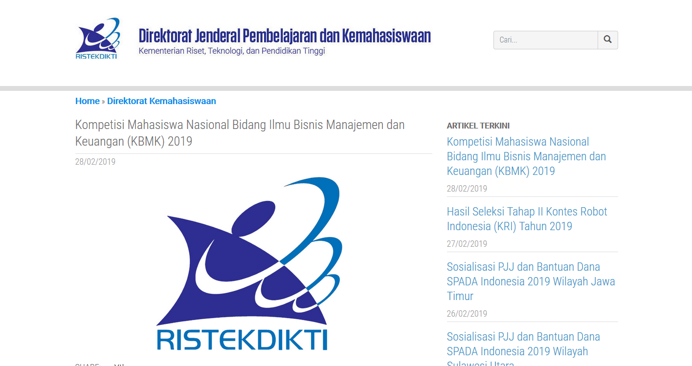Click the article date 28/02/2019 under the heading
Screen dimensions: 692x366
click(95, 162)
